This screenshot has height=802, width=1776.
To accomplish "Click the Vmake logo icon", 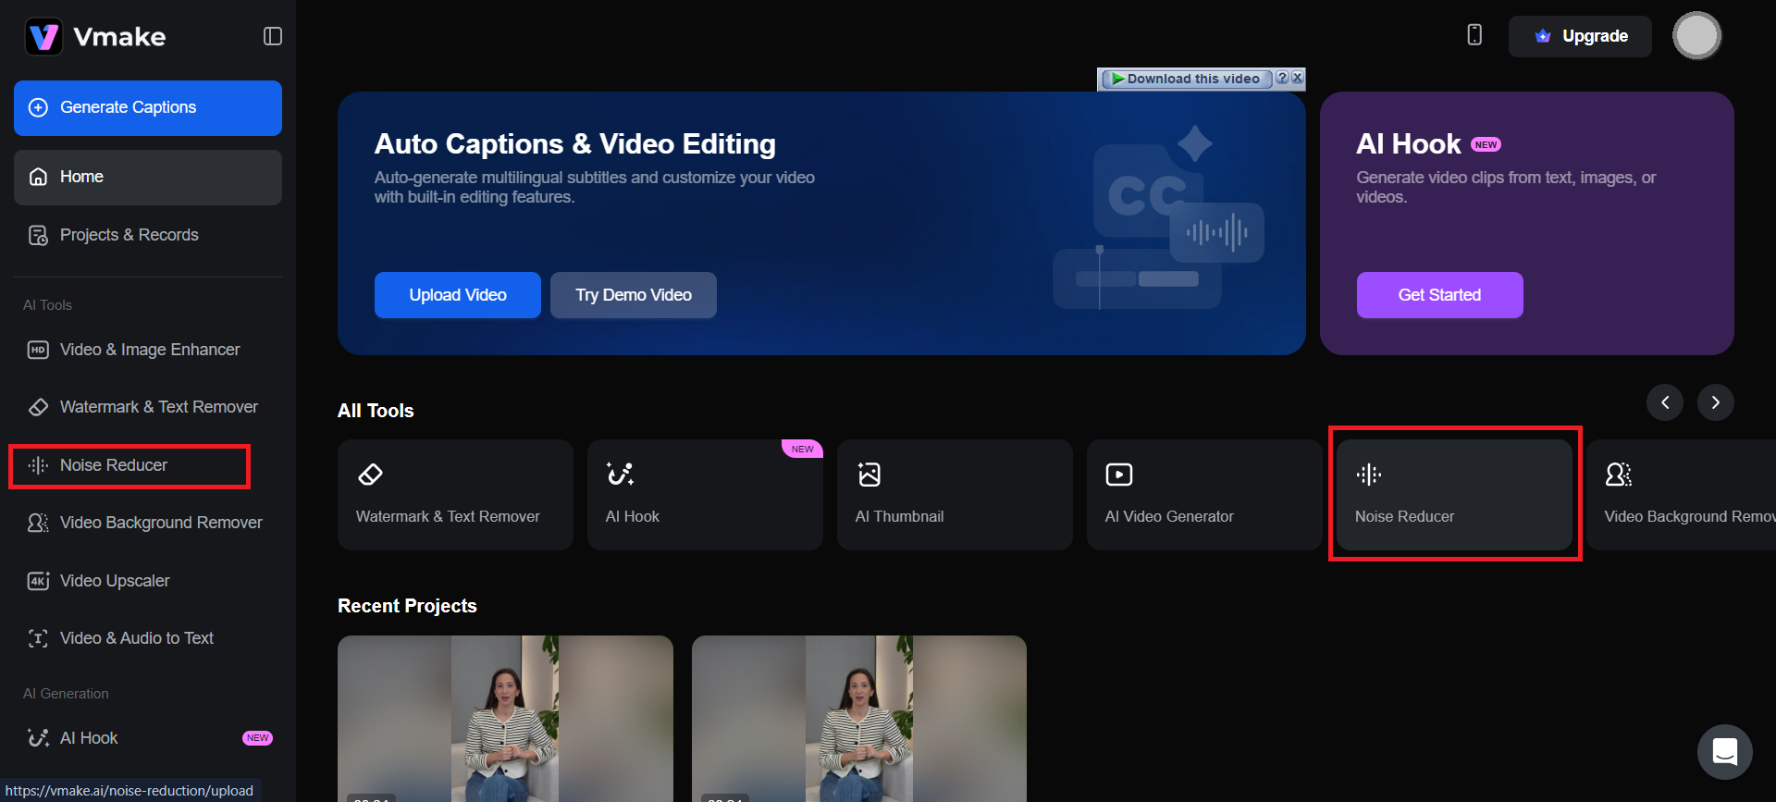I will (x=43, y=37).
